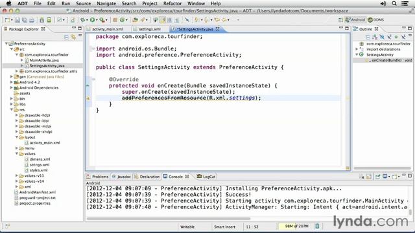Open the Android Virtual Device Manager icon
Screen dimensions: 415x233
[49, 20]
